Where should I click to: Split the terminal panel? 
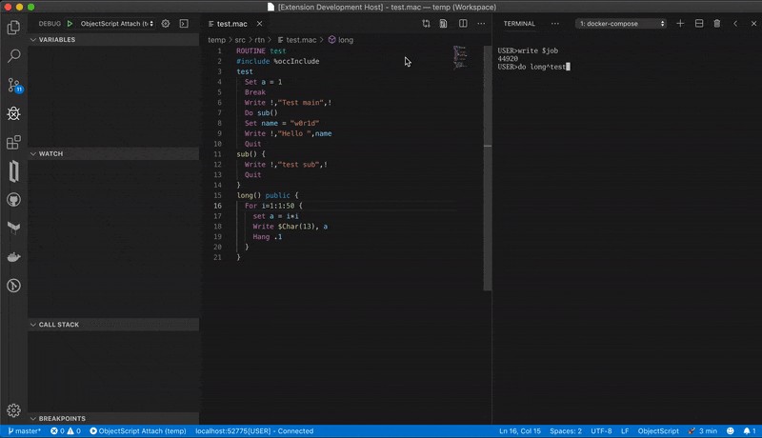point(699,23)
